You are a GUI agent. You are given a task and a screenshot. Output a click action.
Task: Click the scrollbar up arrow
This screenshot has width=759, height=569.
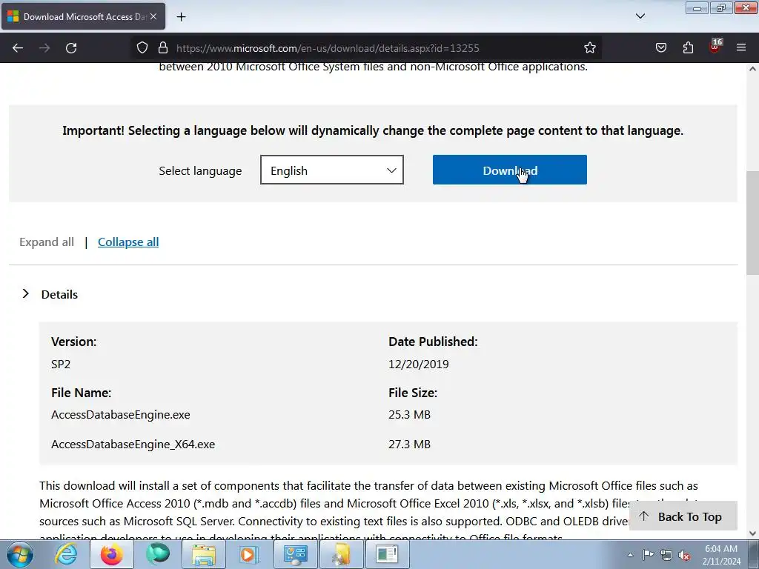(x=752, y=69)
